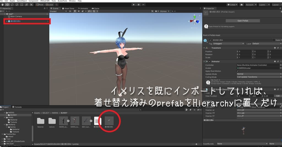Select the Scale tool in toolbar
The image size is (282, 147).
pos(17,5)
